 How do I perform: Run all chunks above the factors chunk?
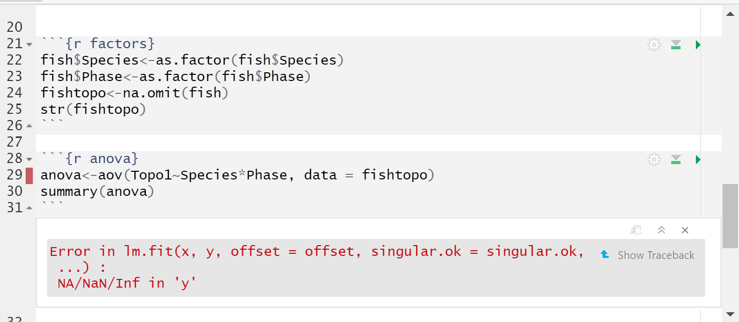coord(676,45)
